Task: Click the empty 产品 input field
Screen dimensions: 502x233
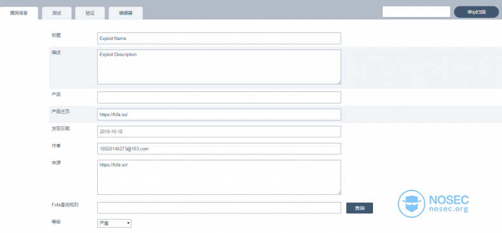Action: point(219,97)
